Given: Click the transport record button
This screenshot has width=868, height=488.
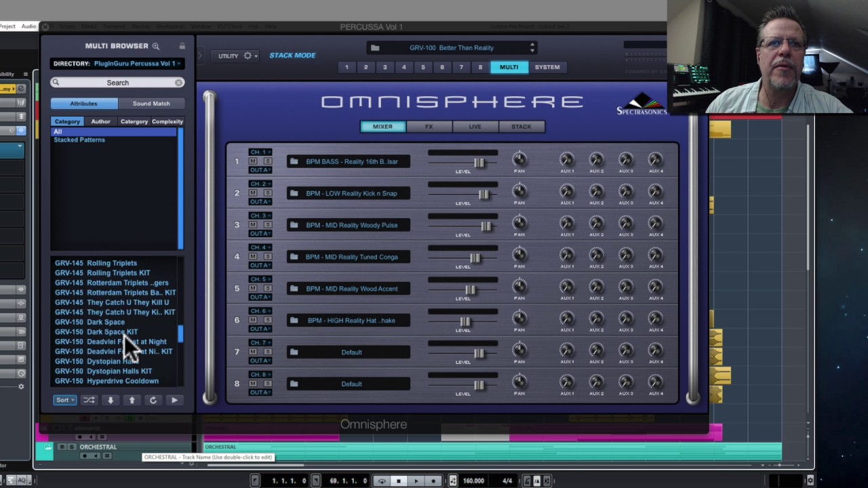Looking at the screenshot, I should click(433, 481).
